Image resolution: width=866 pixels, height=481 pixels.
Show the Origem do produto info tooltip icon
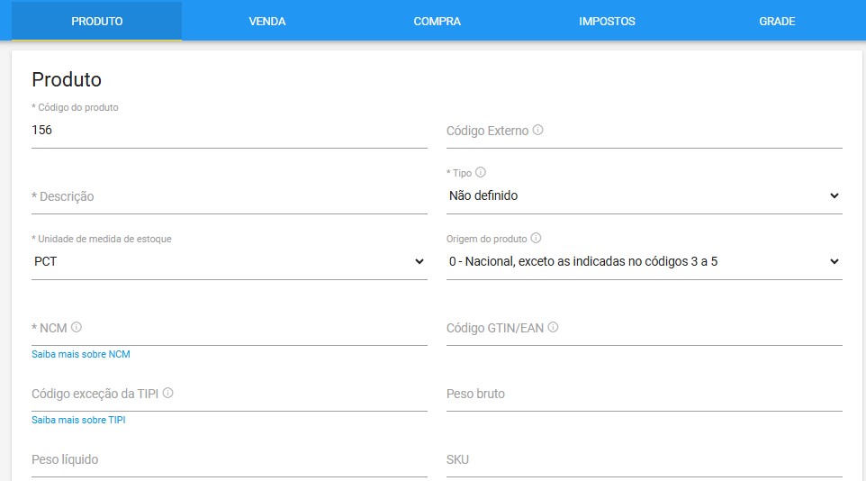[x=536, y=238]
